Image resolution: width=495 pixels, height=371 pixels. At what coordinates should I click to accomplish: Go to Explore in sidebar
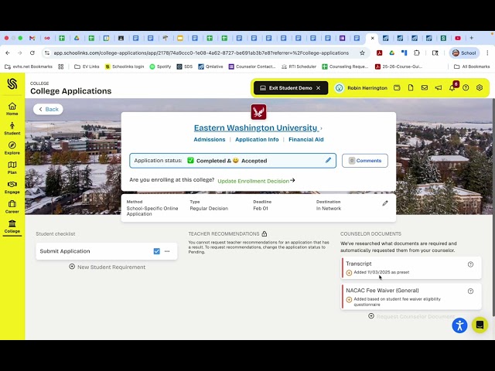12,148
